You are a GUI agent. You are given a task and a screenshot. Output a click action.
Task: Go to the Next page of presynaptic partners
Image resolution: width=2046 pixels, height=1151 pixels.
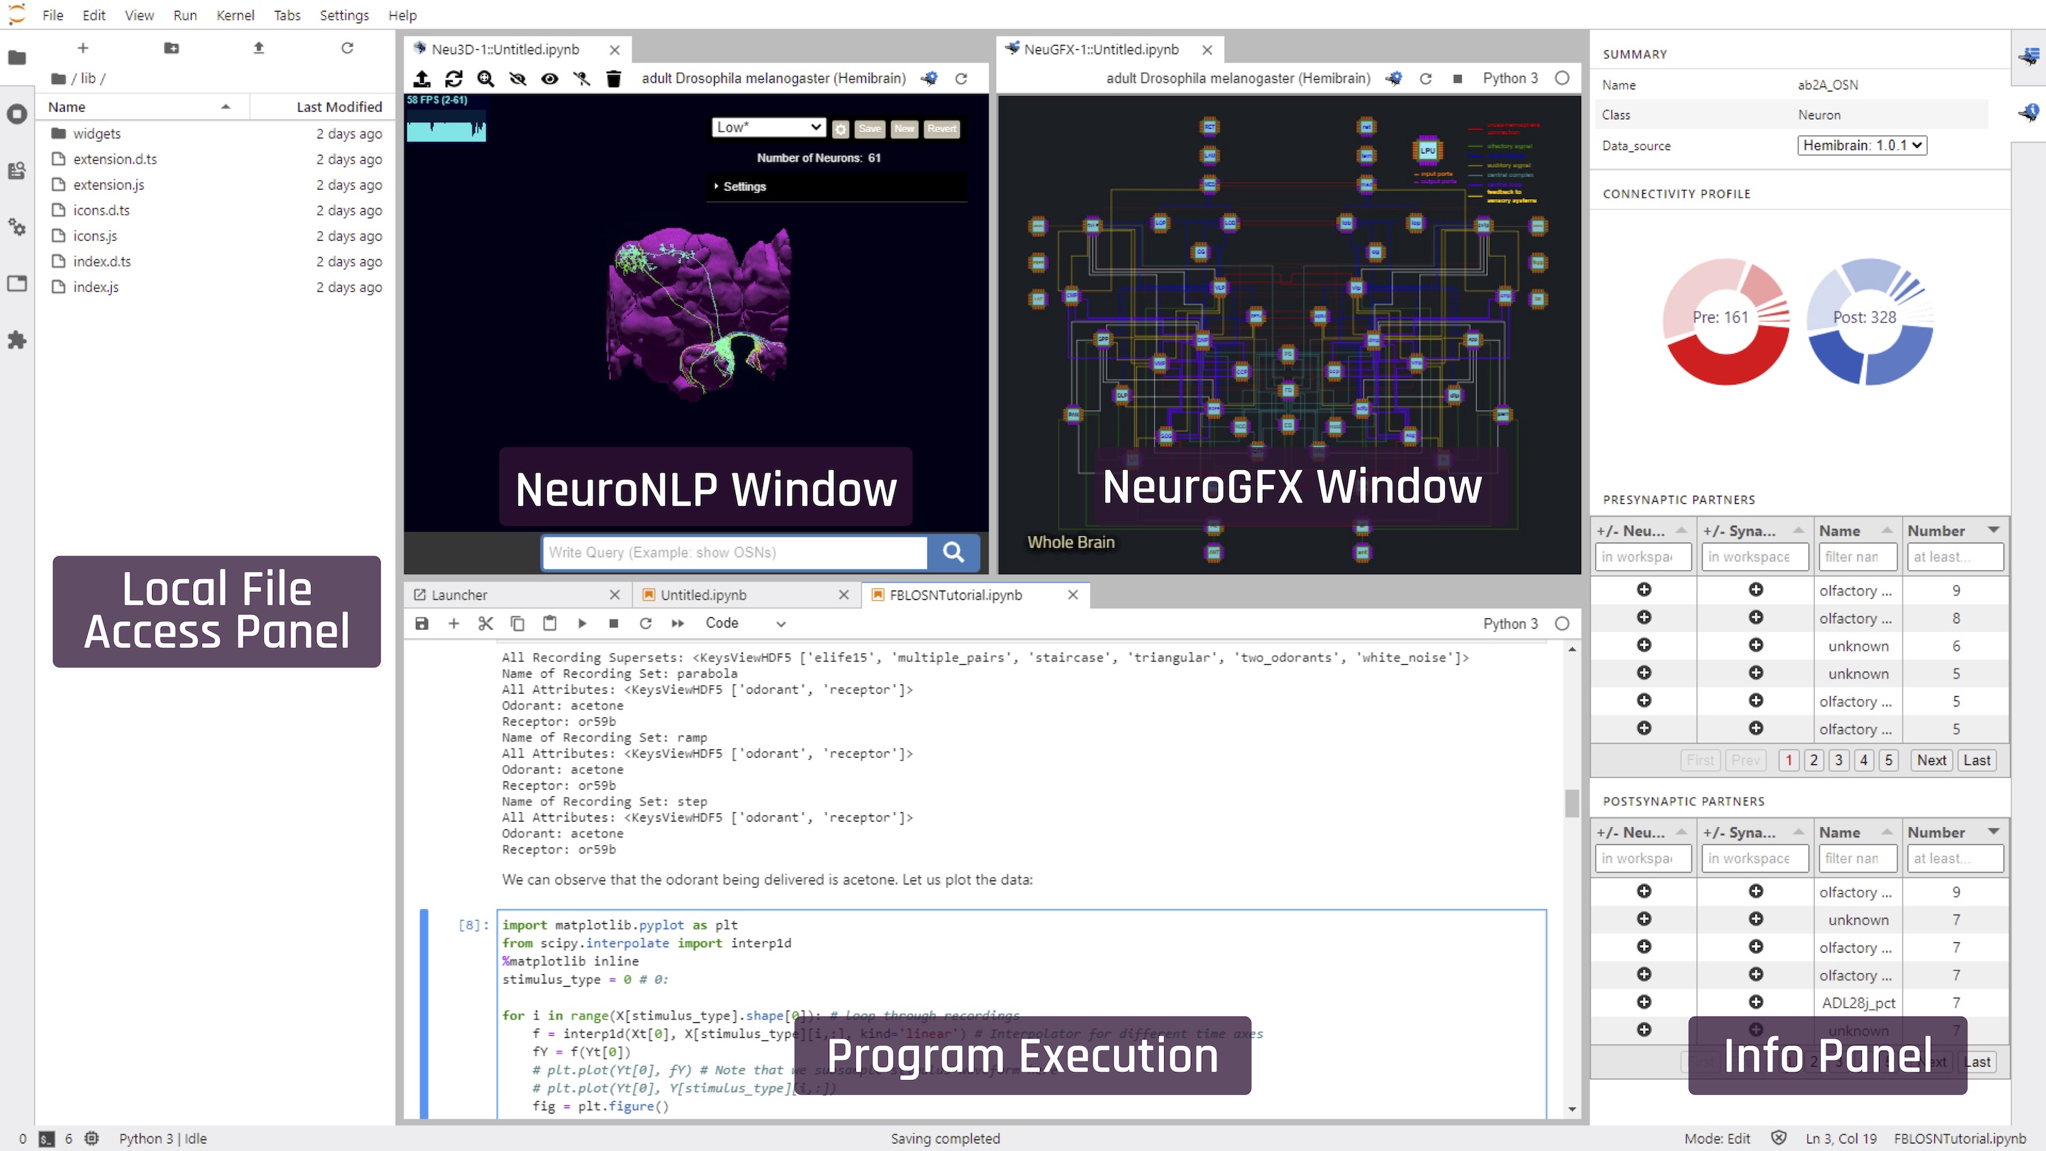point(1931,760)
